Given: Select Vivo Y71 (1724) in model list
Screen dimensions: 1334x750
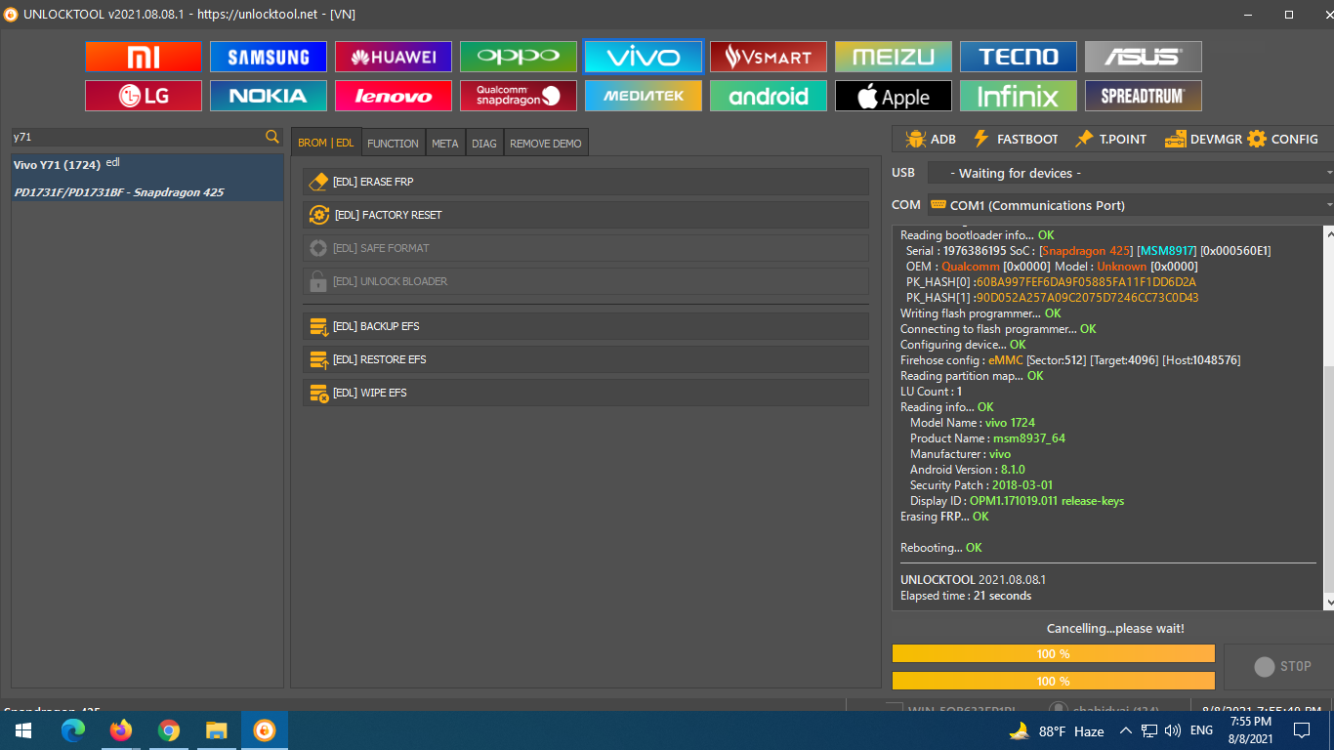Looking at the screenshot, I should (x=147, y=178).
